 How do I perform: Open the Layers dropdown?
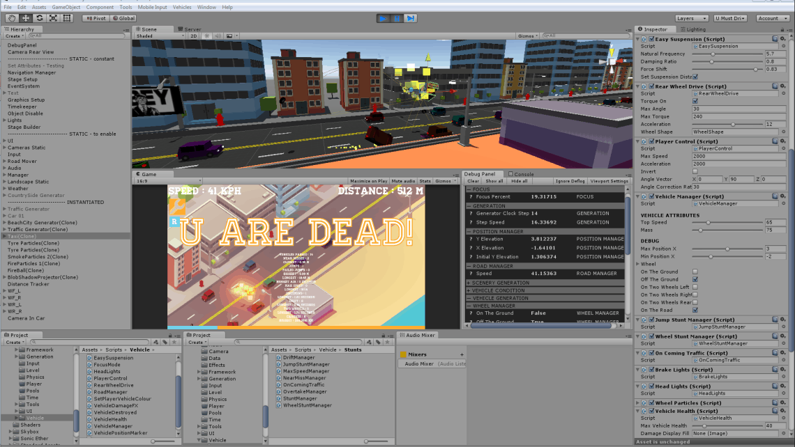coord(691,18)
